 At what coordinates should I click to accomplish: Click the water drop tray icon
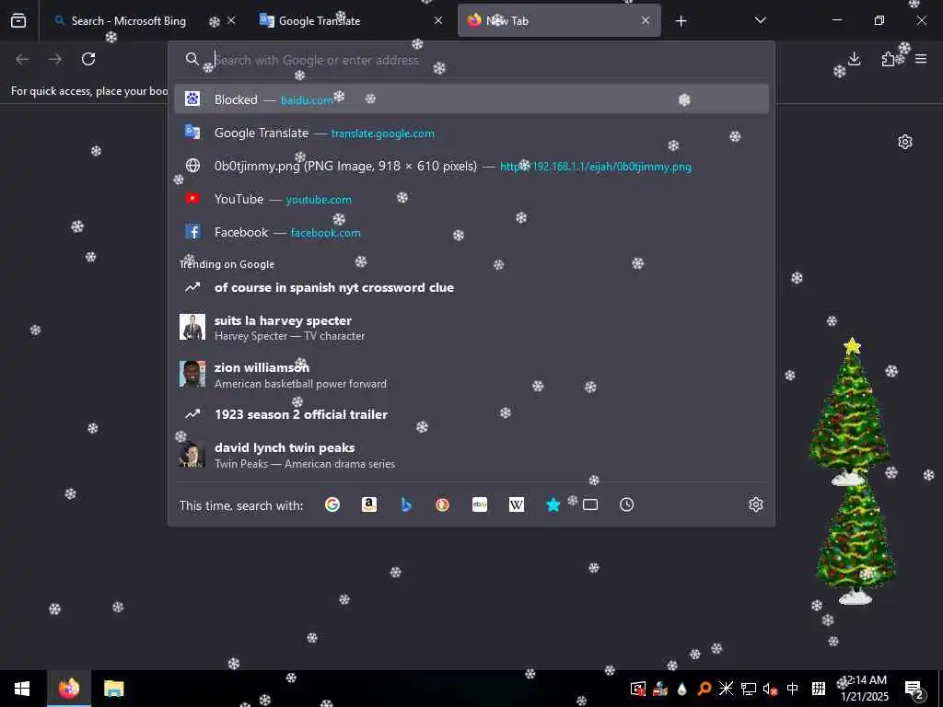pos(682,689)
